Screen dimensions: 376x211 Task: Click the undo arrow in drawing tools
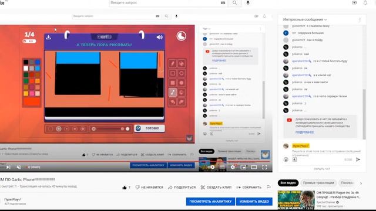(172, 102)
